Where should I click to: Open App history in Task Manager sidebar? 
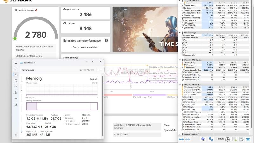16,81
